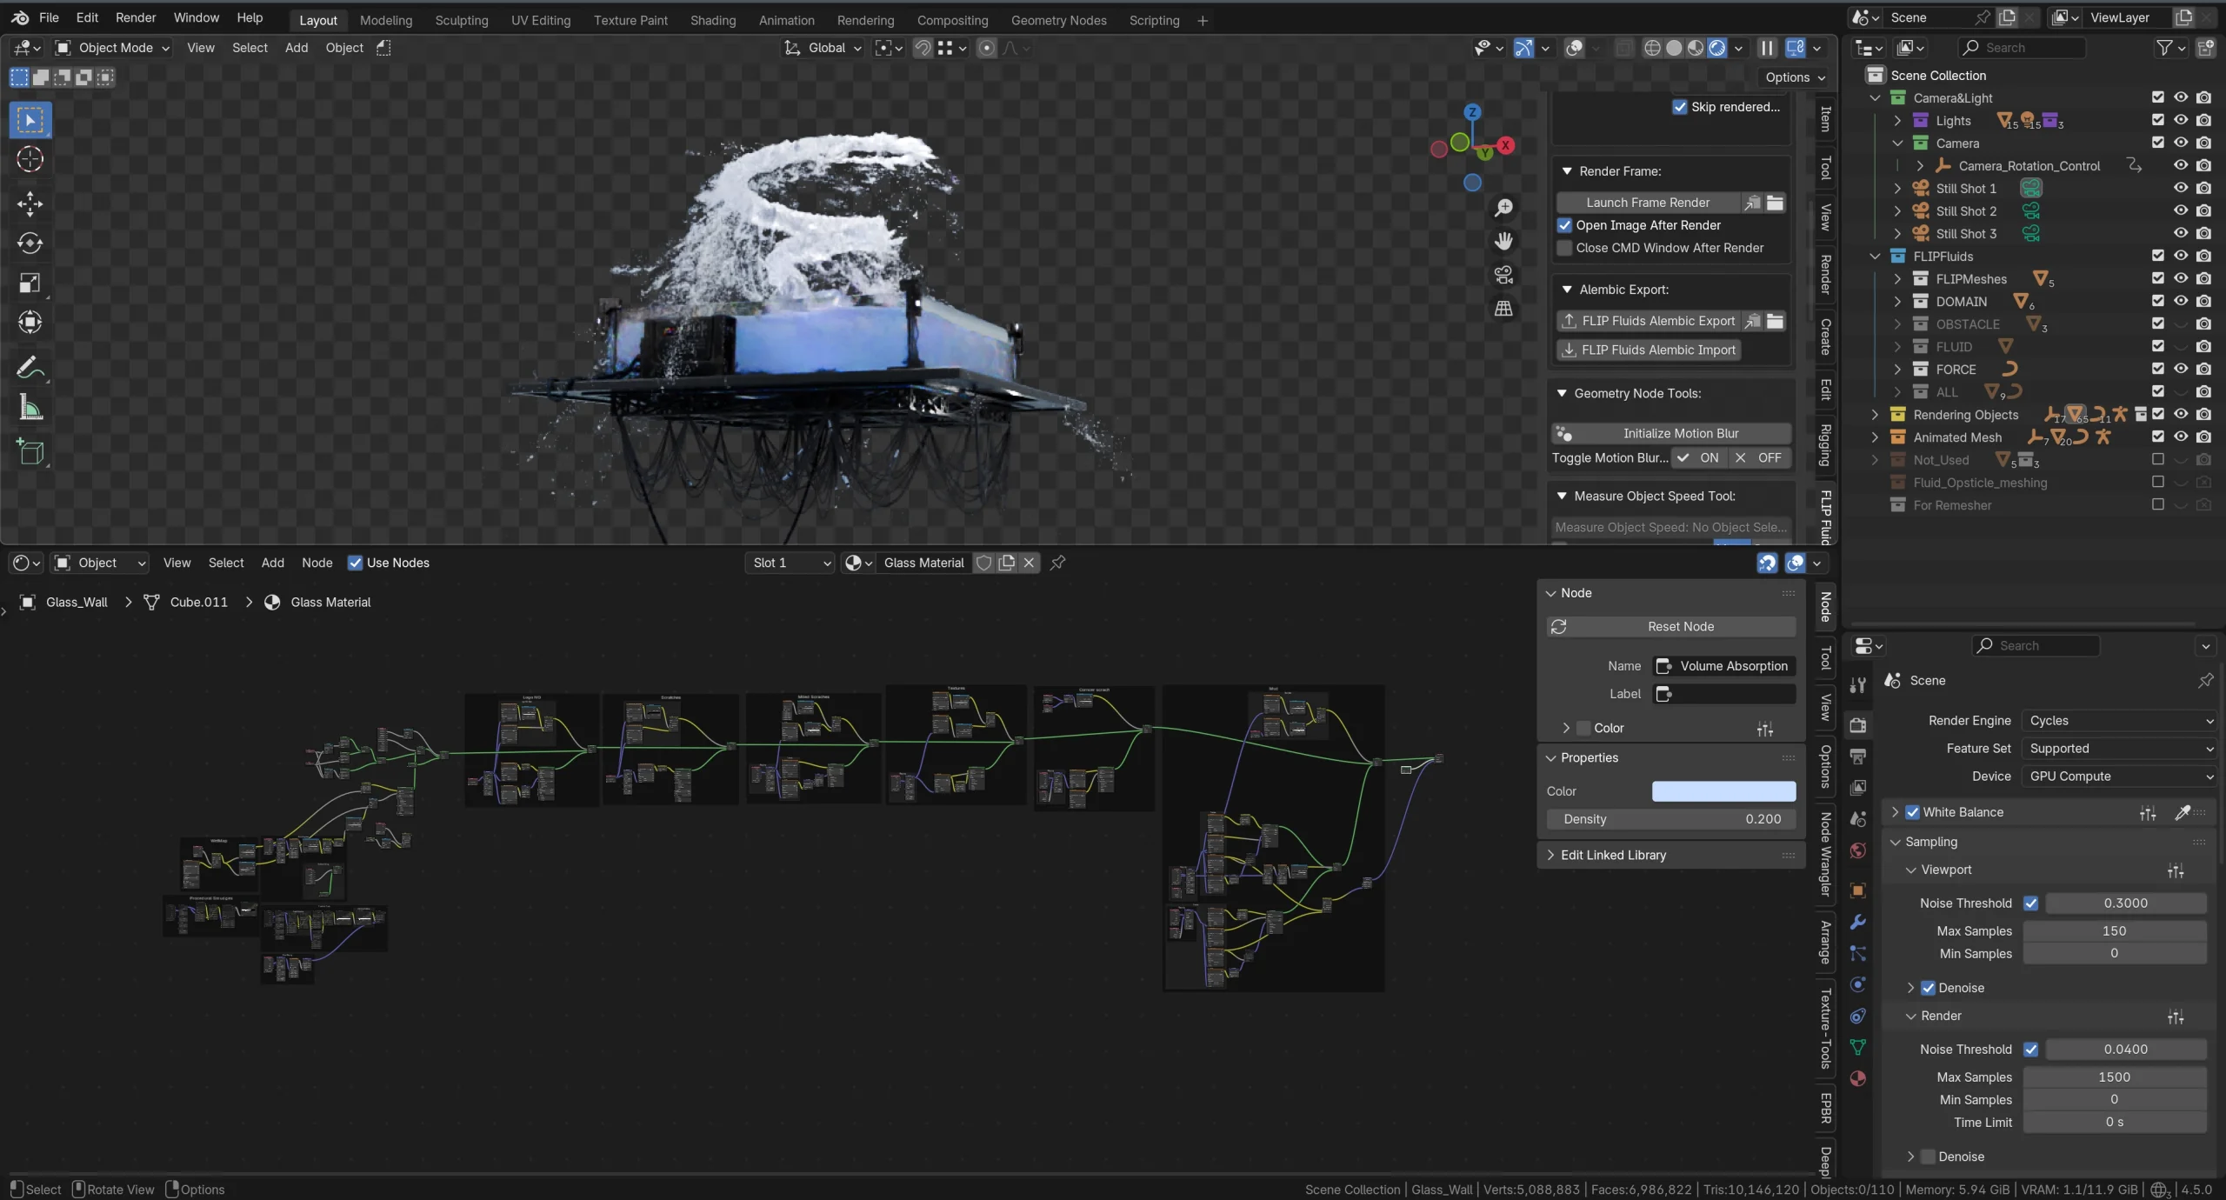This screenshot has height=1200, width=2226.
Task: Open the Device dropdown showing GPU Compute
Action: 2119,776
